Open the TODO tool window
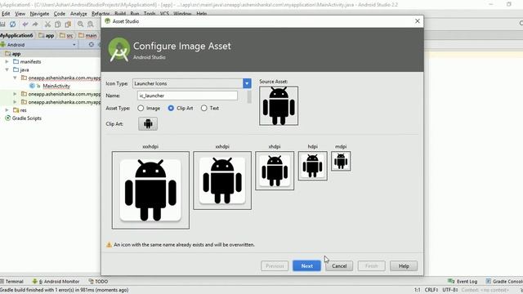Viewport: 523px width, 294px height. [x=98, y=281]
